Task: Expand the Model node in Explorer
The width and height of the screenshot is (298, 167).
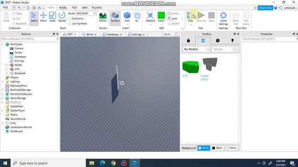Action: point(7,65)
